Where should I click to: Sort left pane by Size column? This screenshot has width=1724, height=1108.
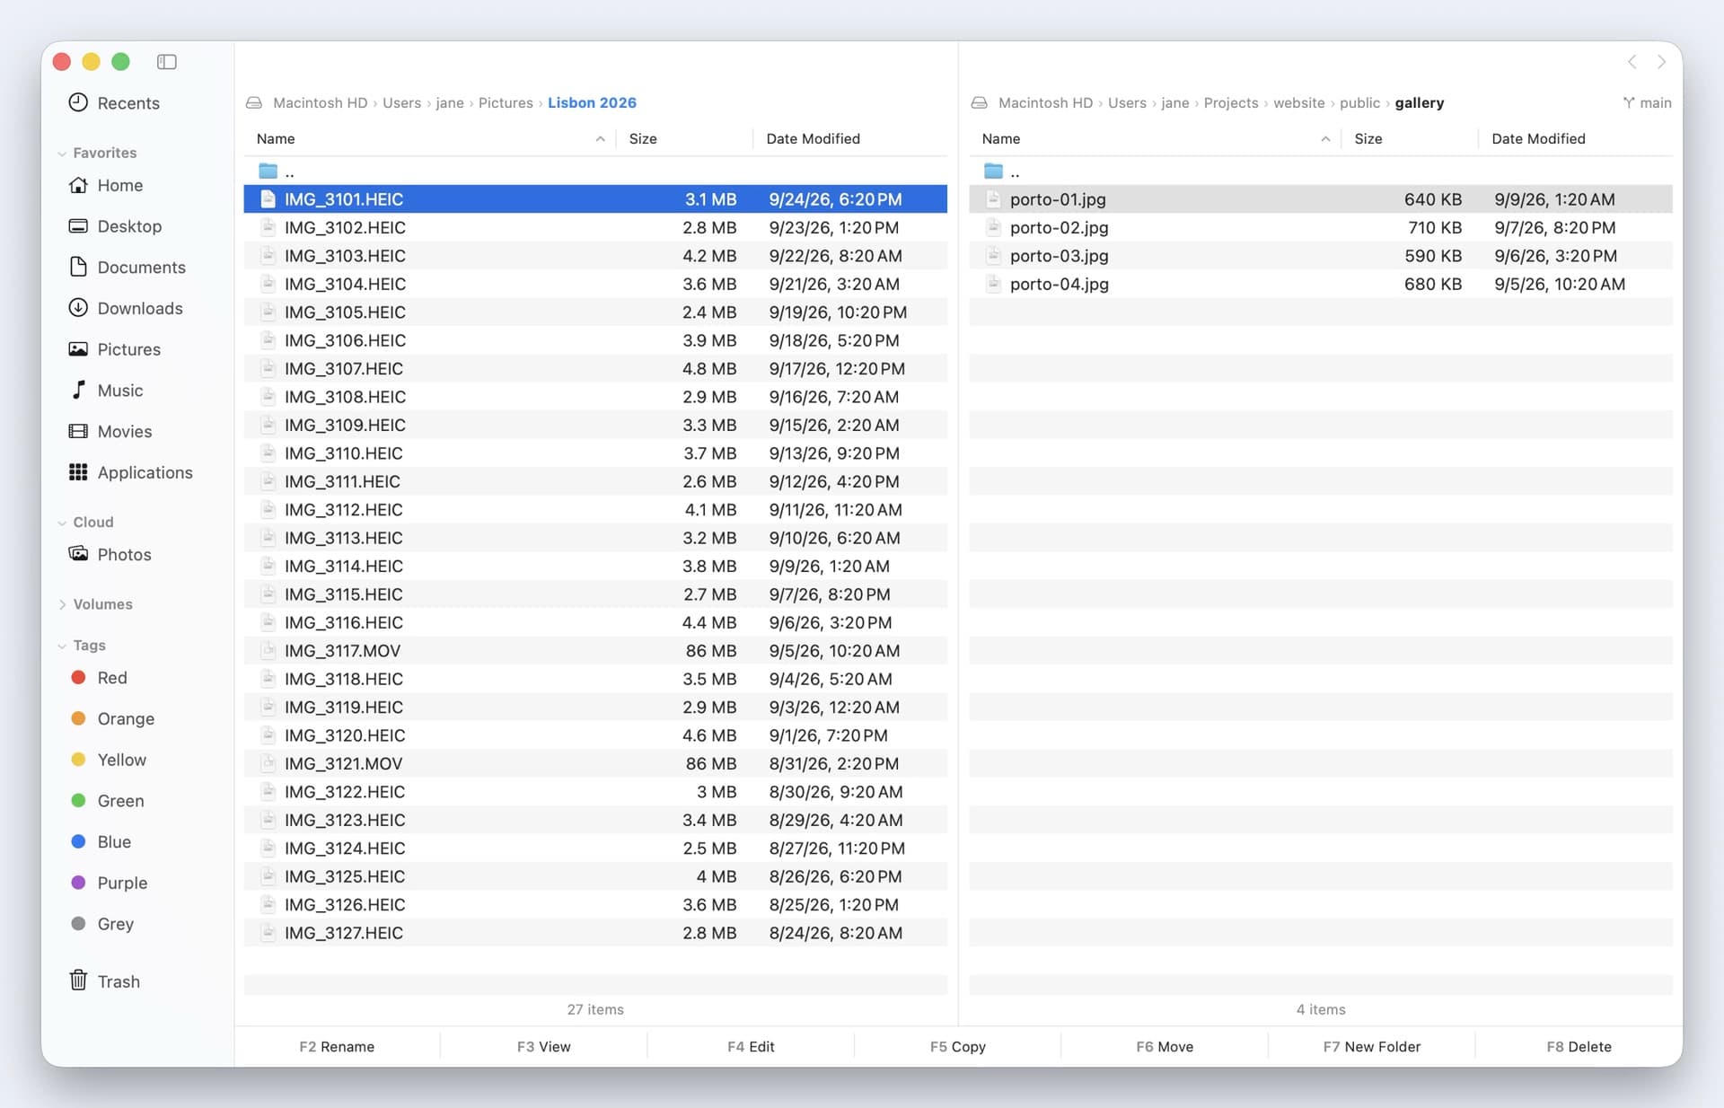(x=643, y=138)
